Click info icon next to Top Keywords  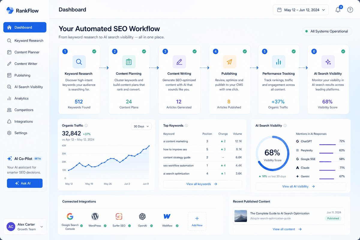[x=186, y=126]
